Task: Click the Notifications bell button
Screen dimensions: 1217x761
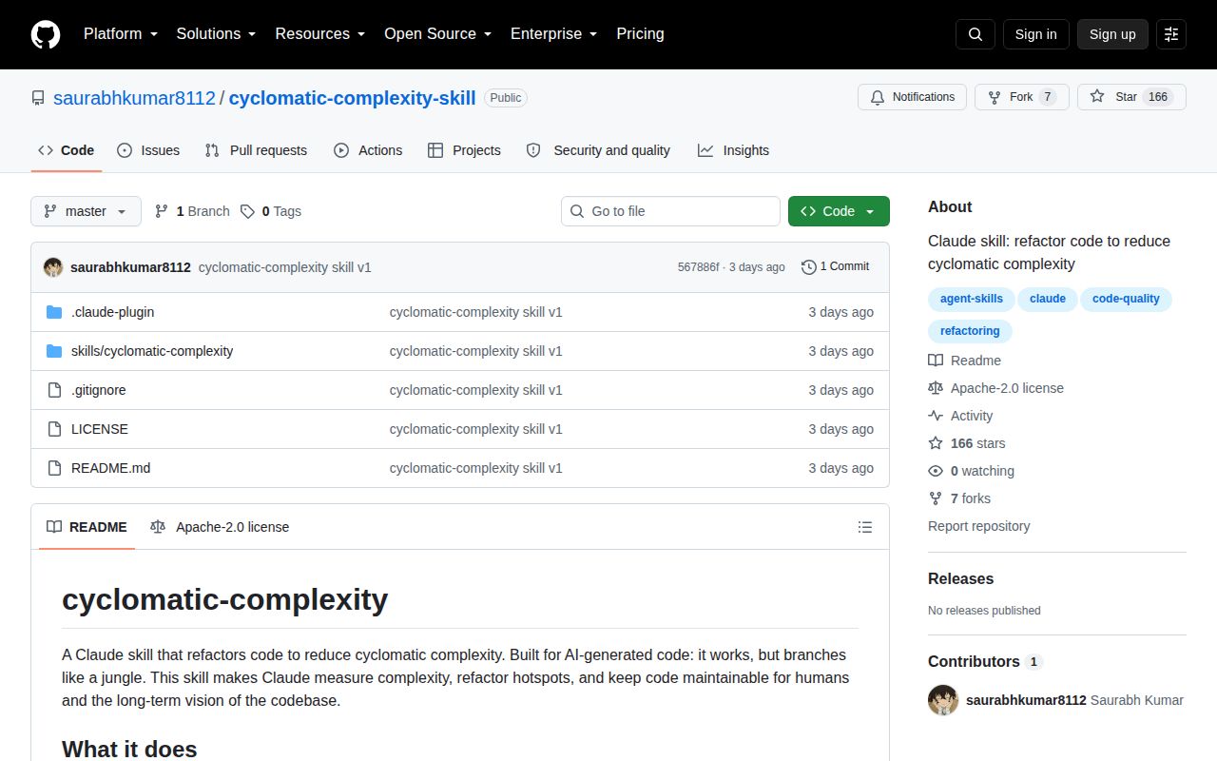Action: pyautogui.click(x=913, y=97)
